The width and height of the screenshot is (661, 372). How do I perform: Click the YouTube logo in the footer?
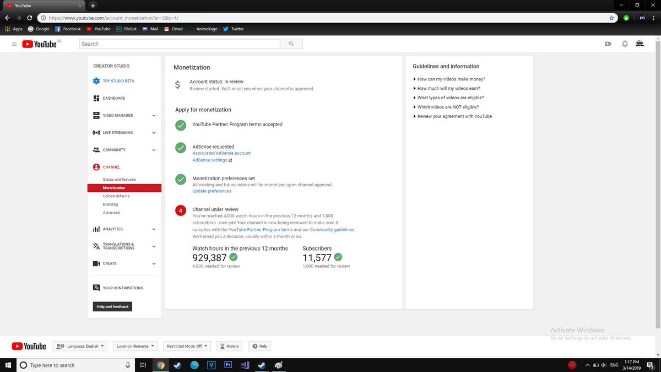point(29,346)
